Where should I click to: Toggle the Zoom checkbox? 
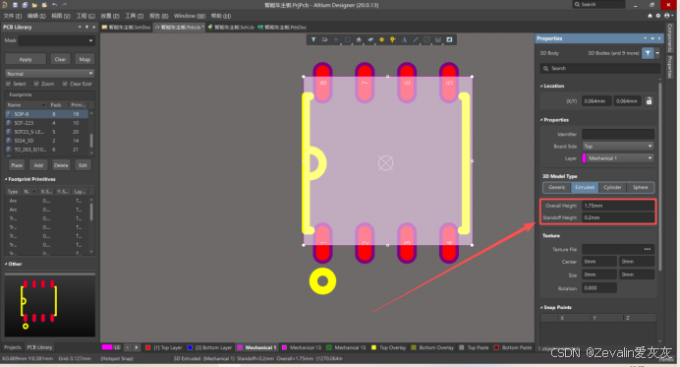coord(36,84)
